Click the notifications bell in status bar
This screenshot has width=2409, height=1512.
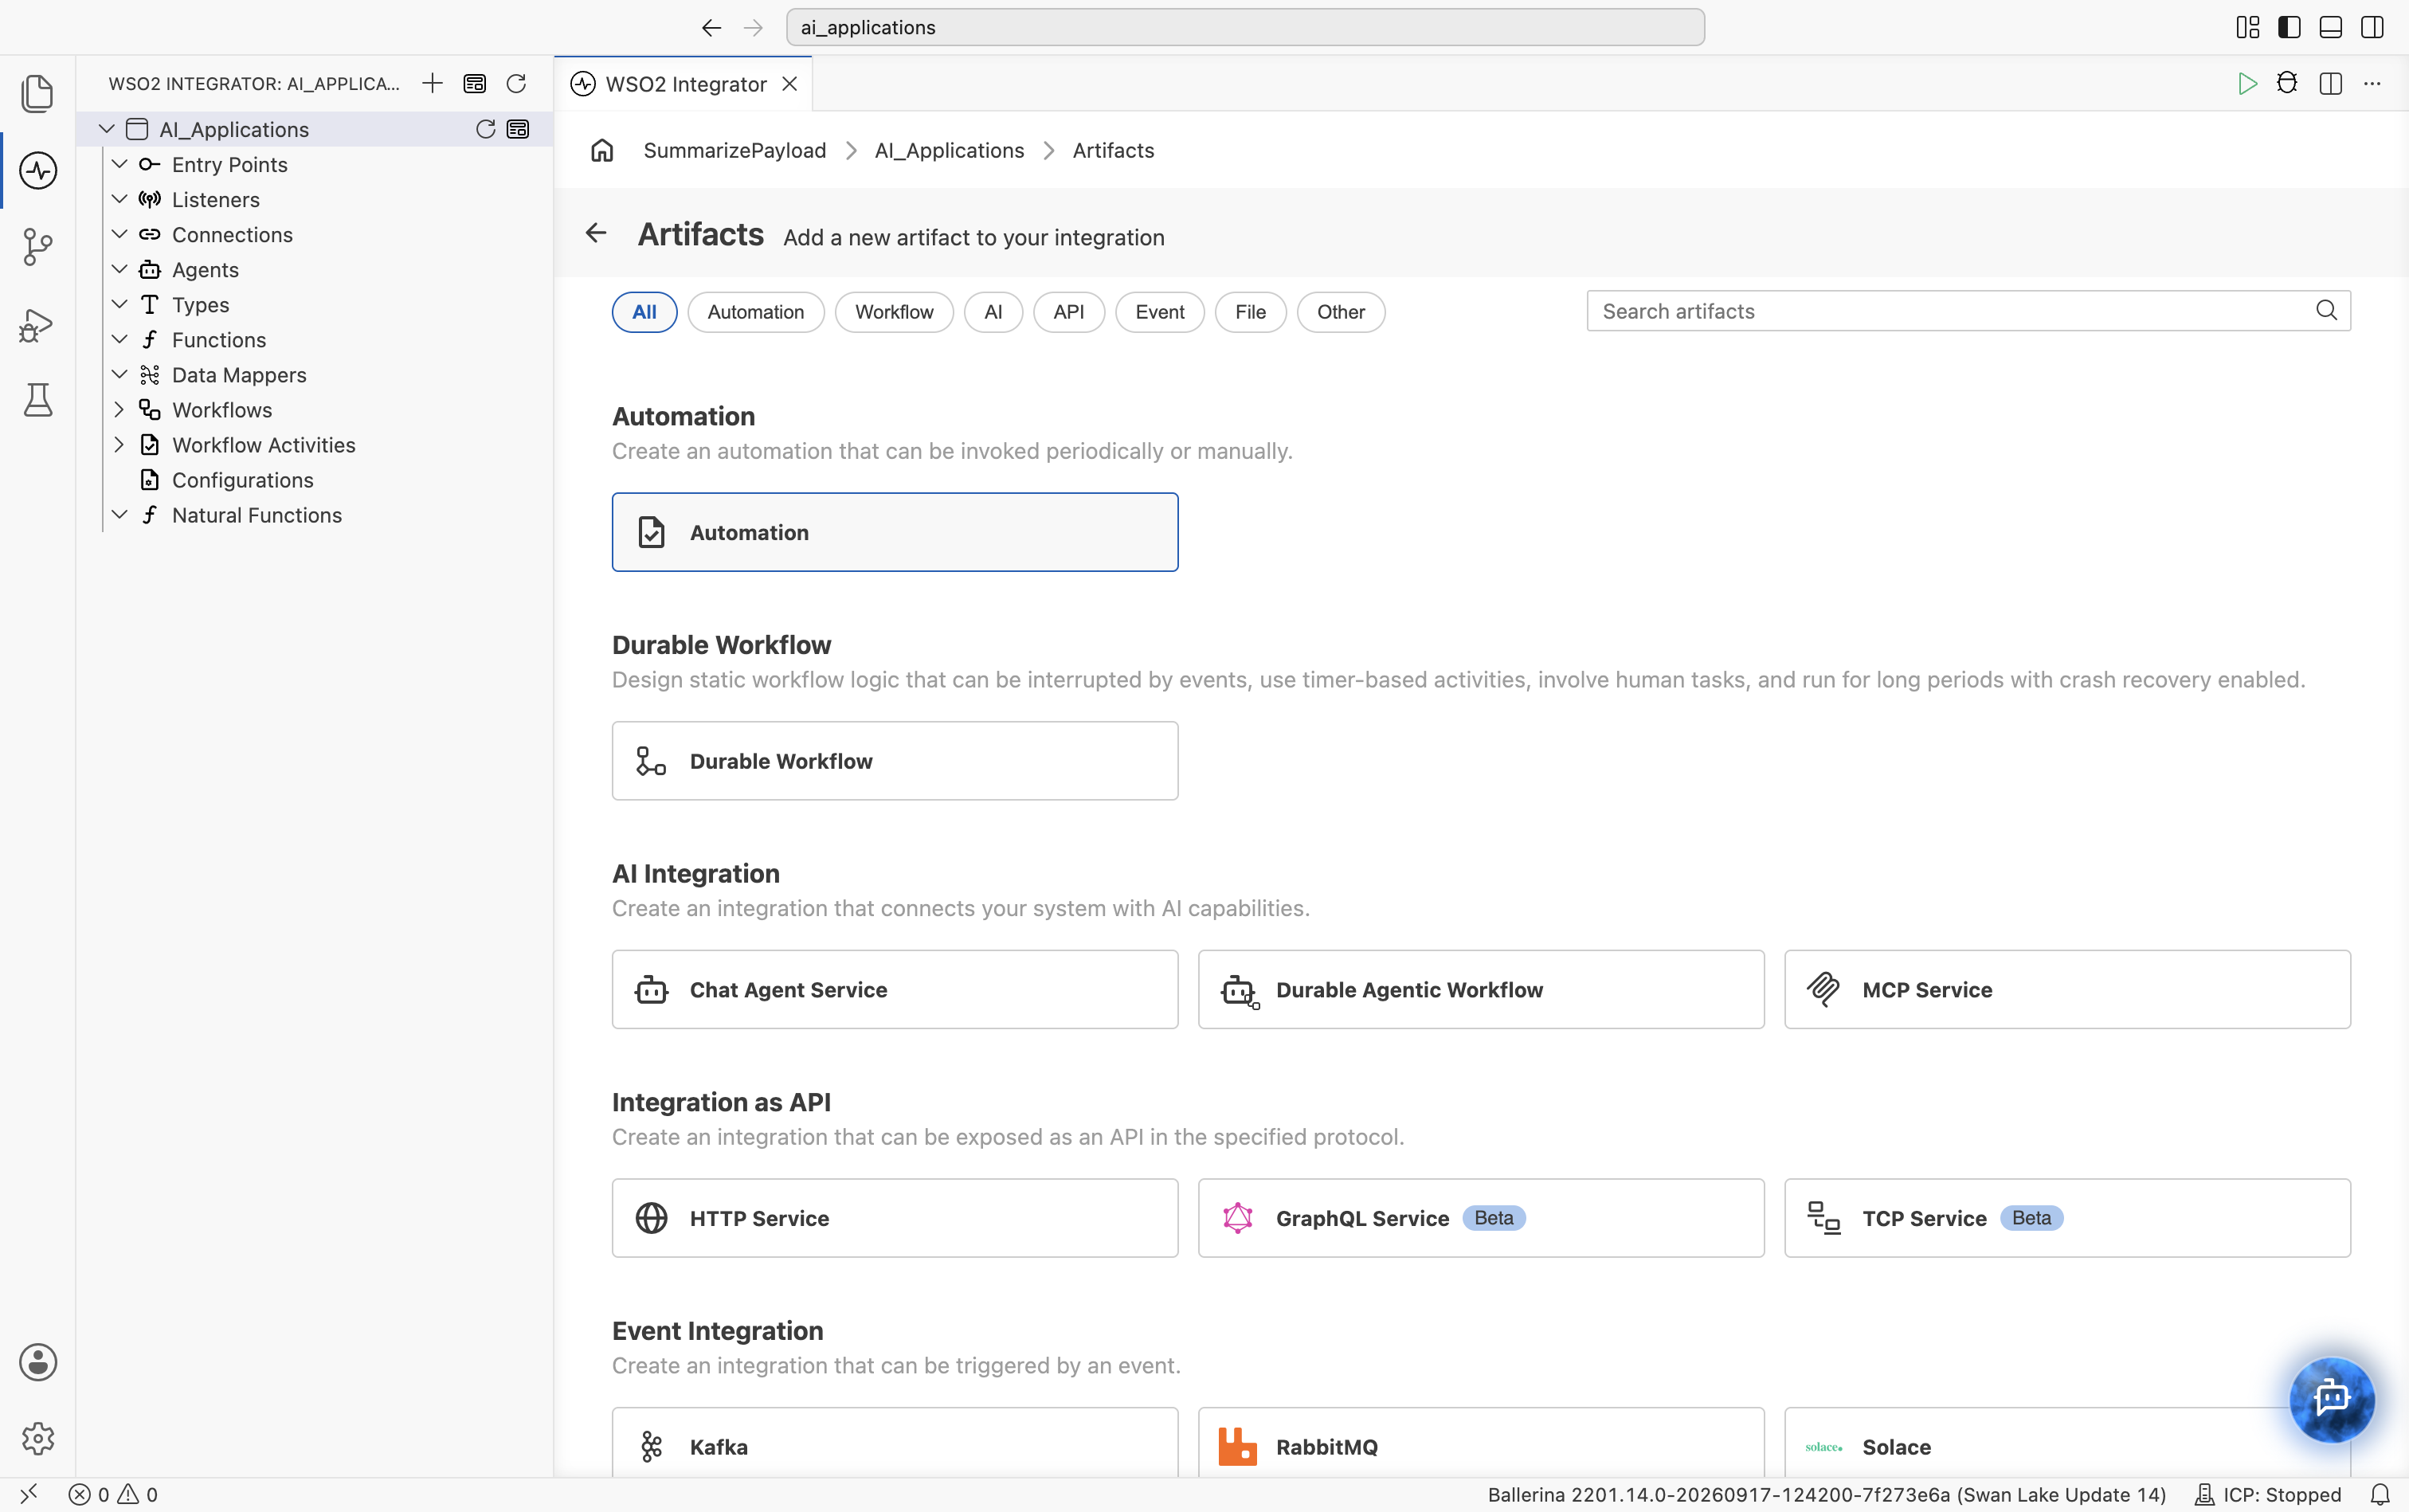coord(2380,1494)
